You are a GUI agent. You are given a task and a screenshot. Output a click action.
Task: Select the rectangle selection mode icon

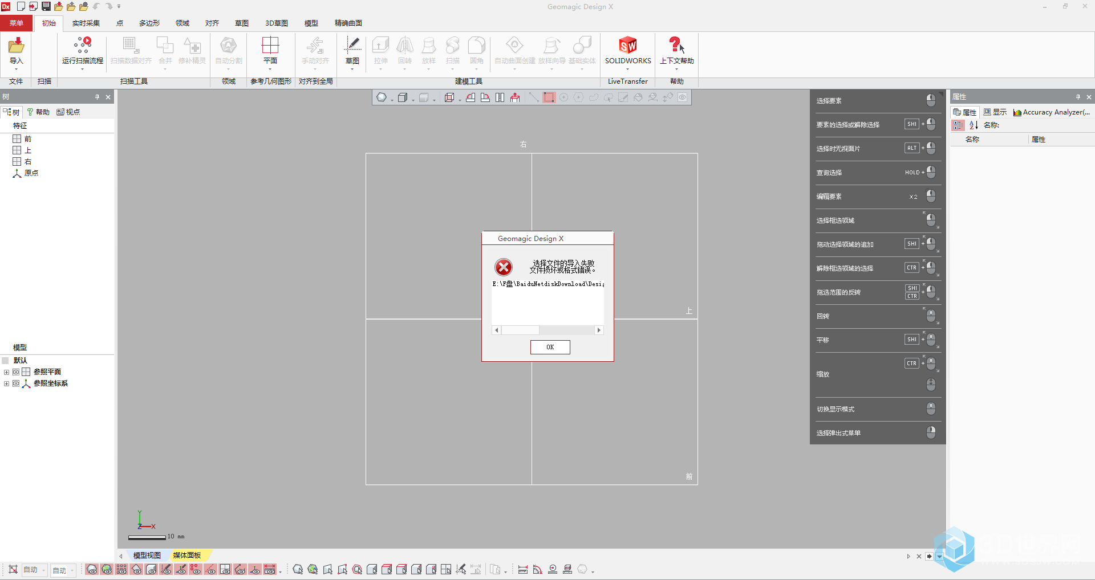549,97
